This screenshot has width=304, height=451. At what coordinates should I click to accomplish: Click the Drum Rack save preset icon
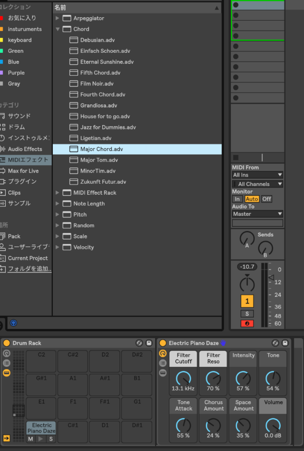pyautogui.click(x=149, y=343)
